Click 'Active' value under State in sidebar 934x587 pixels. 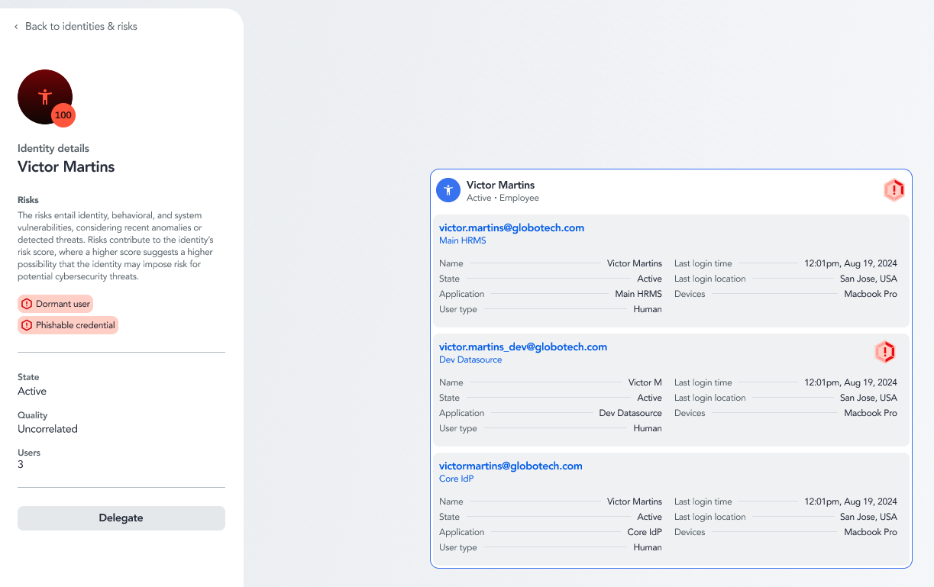(32, 391)
